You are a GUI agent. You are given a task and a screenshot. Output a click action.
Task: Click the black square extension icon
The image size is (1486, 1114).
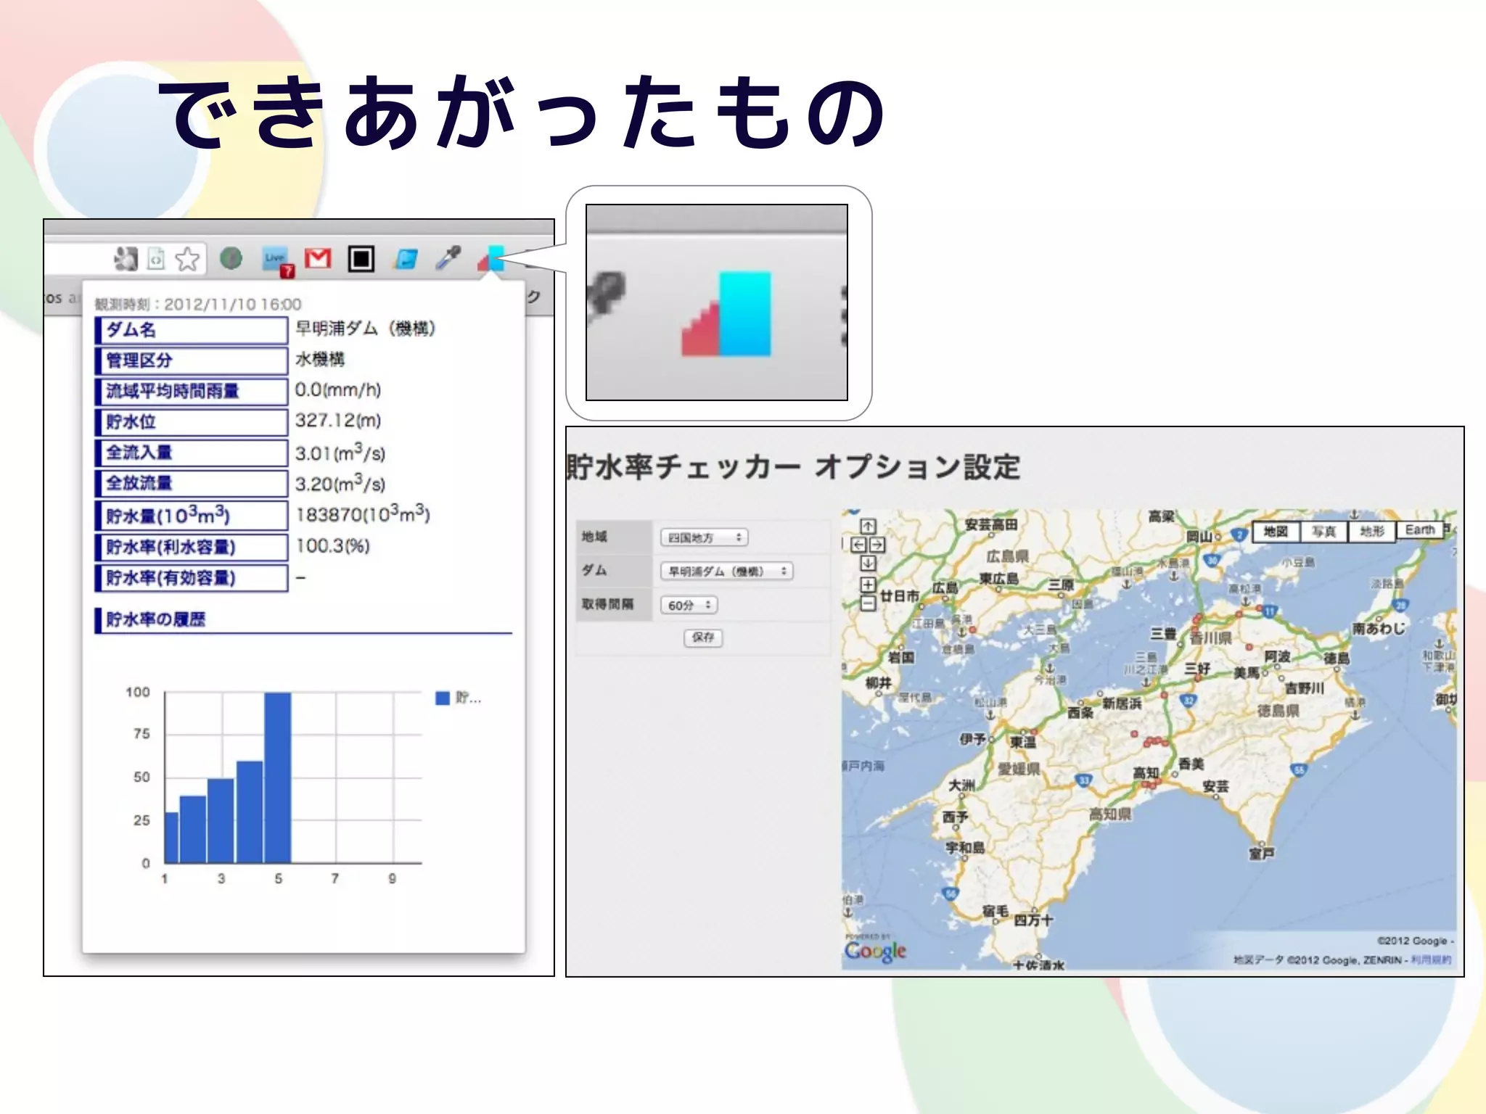click(x=361, y=259)
